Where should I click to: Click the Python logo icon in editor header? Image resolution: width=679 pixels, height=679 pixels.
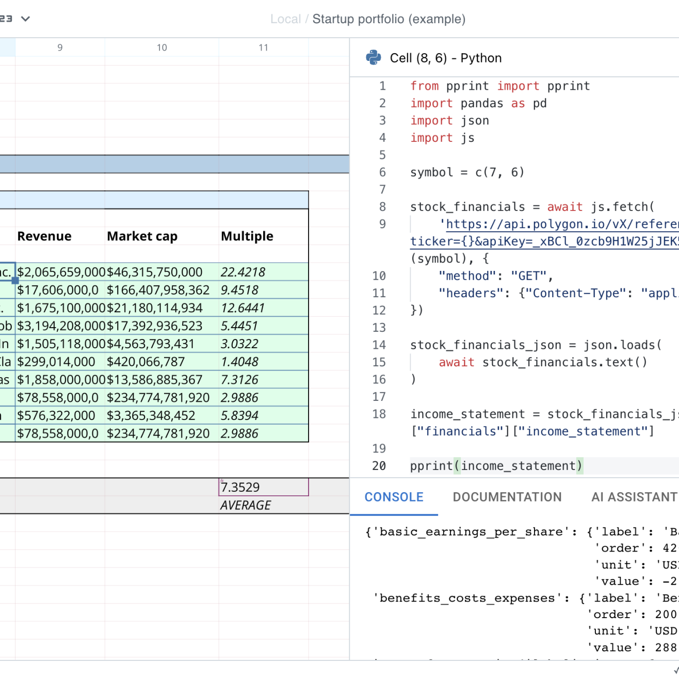(373, 57)
